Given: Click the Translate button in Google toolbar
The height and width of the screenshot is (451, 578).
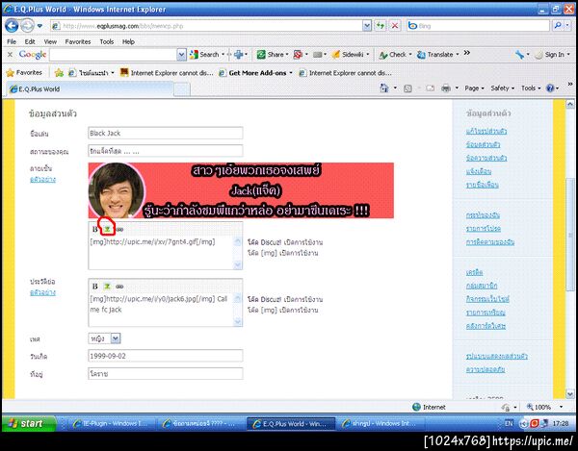Looking at the screenshot, I should point(435,55).
